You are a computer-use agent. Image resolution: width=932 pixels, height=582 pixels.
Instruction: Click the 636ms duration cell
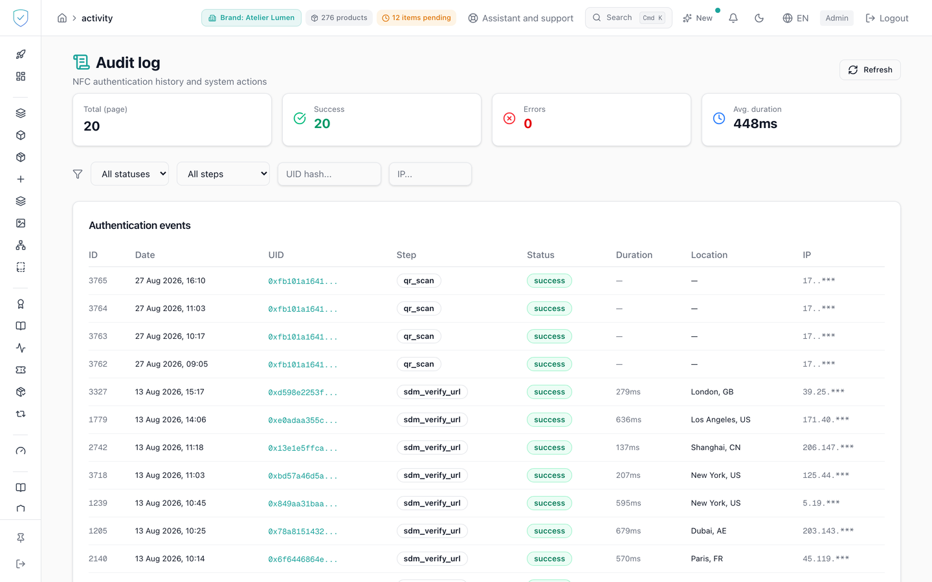[628, 420]
